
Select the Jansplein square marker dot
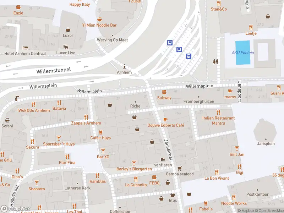click(x=266, y=139)
